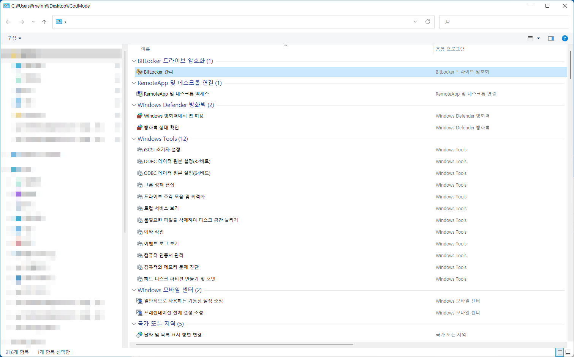The height and width of the screenshot is (357, 574).
Task: Click the 프레젠테이션 전에 설정 조정 icon
Action: [139, 313]
